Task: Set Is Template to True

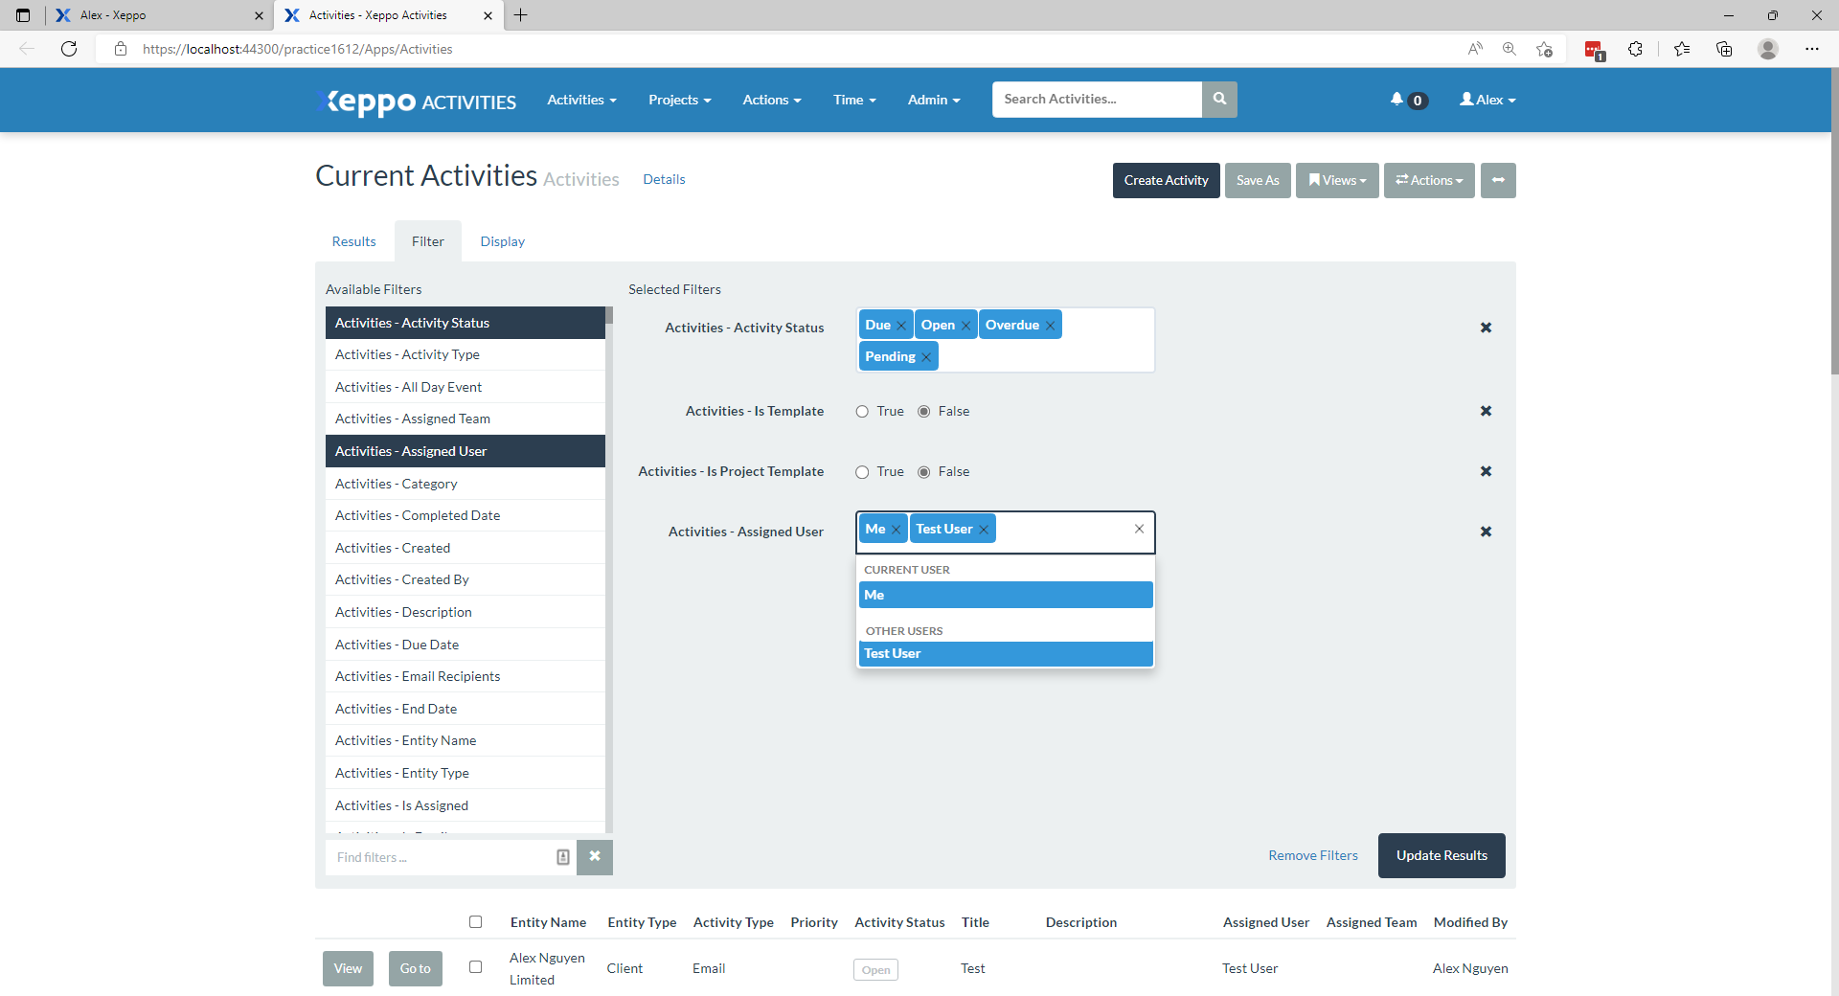Action: pyautogui.click(x=862, y=412)
